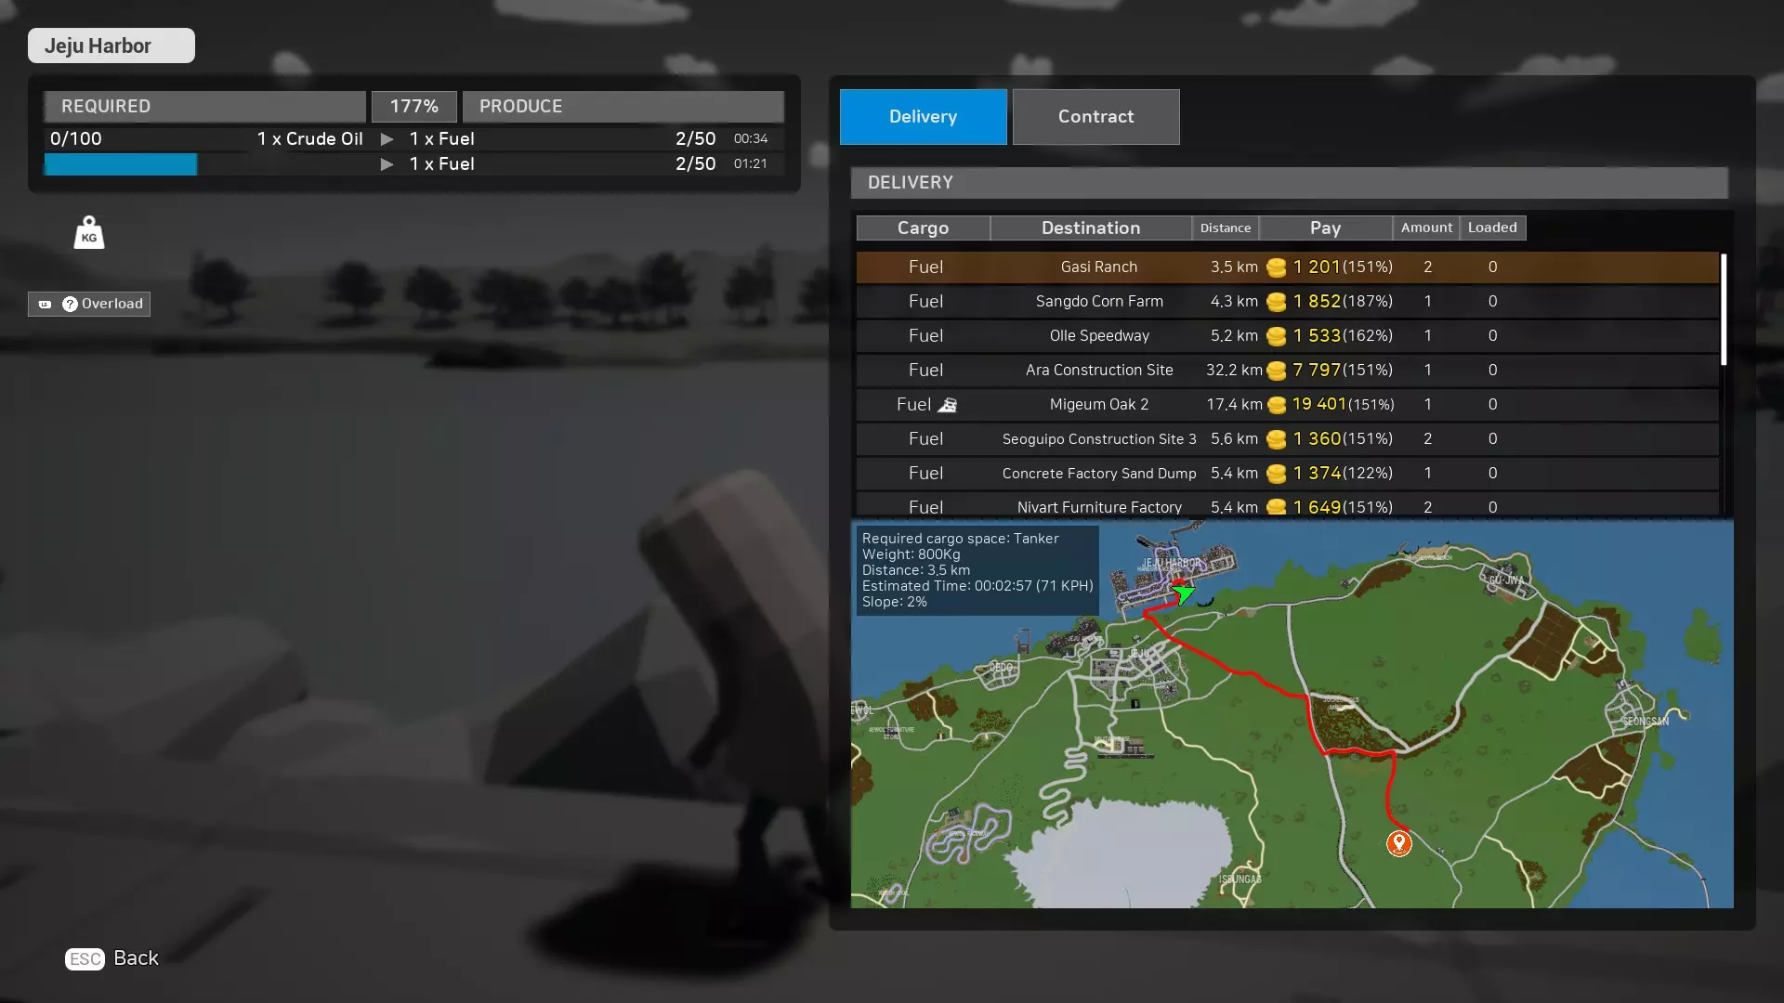Click the green player arrow on map
Viewport: 1784px width, 1003px height.
1183,593
